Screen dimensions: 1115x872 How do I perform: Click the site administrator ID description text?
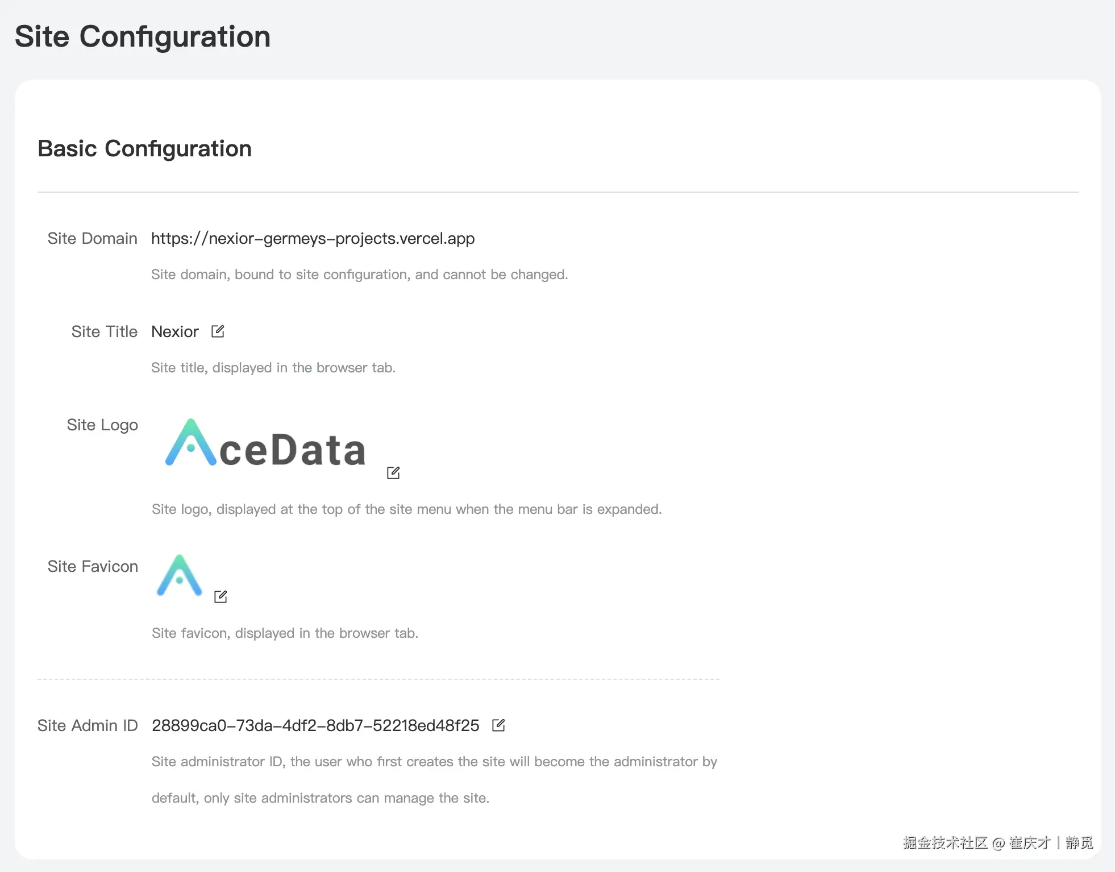point(434,762)
